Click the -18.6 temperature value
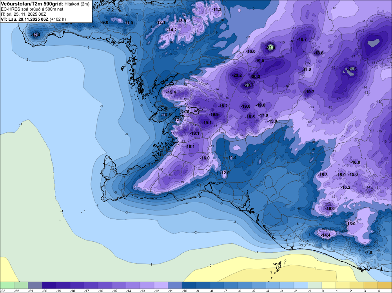The image size is (392, 293). (x=318, y=53)
